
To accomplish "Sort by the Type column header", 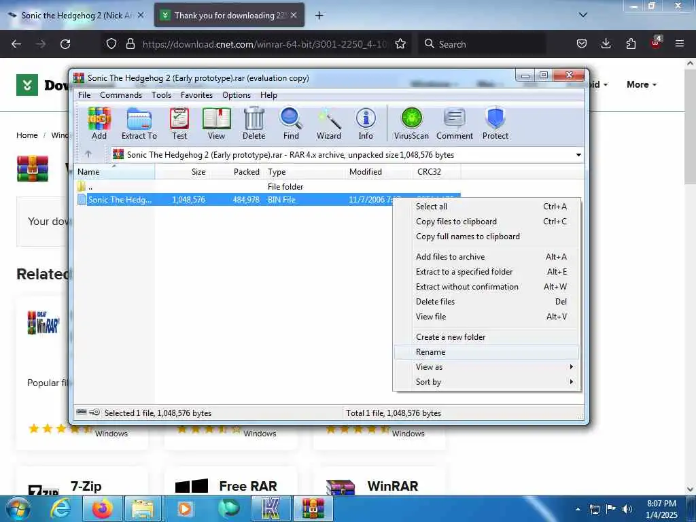I will 304,172.
